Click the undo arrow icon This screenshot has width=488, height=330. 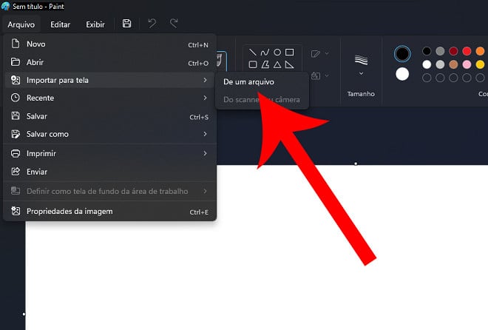pyautogui.click(x=152, y=24)
